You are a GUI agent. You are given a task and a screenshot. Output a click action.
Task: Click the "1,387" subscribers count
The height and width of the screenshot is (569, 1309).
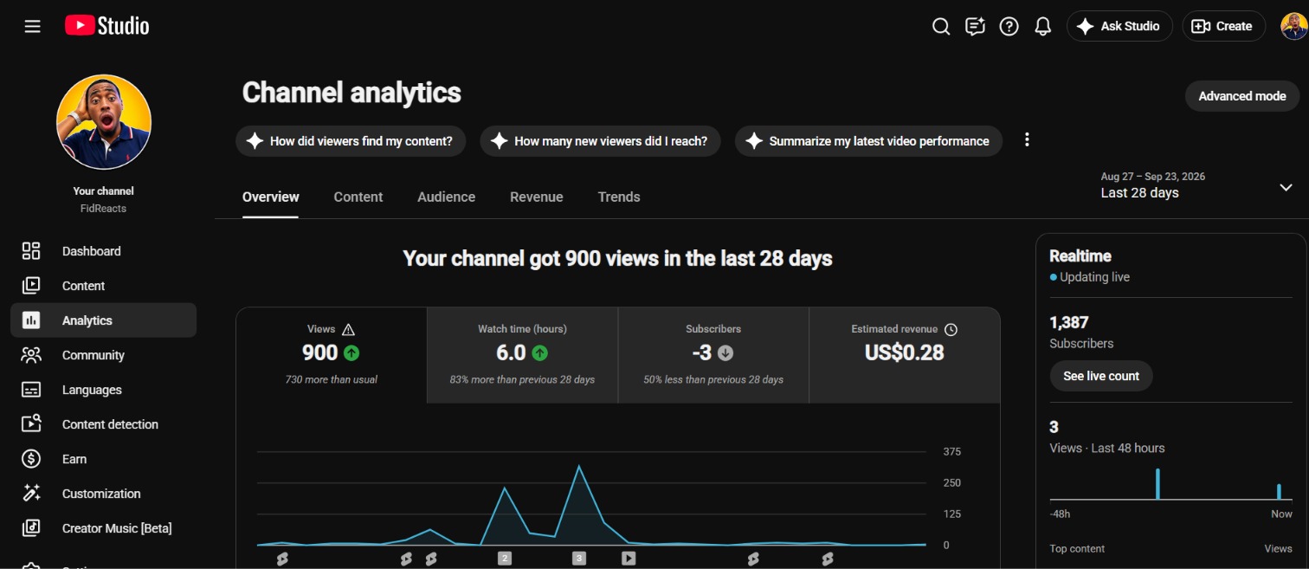(x=1069, y=322)
